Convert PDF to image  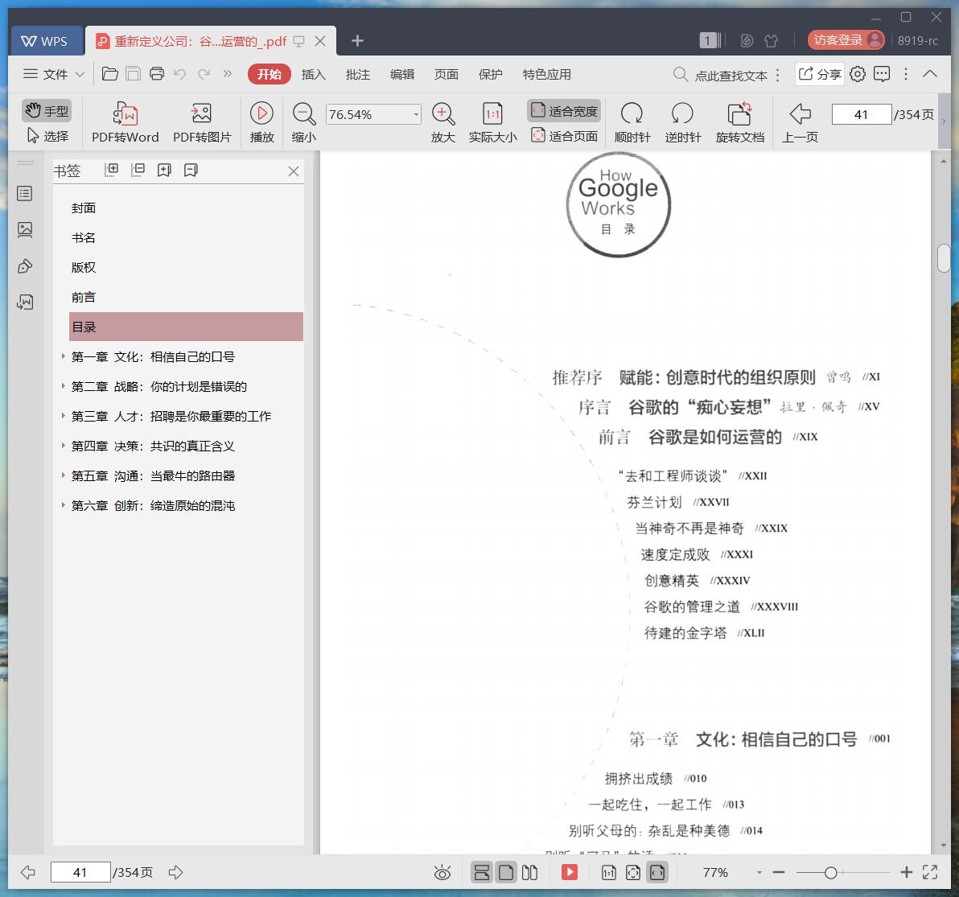coord(202,123)
